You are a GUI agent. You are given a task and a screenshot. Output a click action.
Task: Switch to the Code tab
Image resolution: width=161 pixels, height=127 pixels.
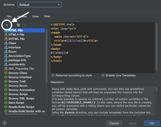[35, 16]
